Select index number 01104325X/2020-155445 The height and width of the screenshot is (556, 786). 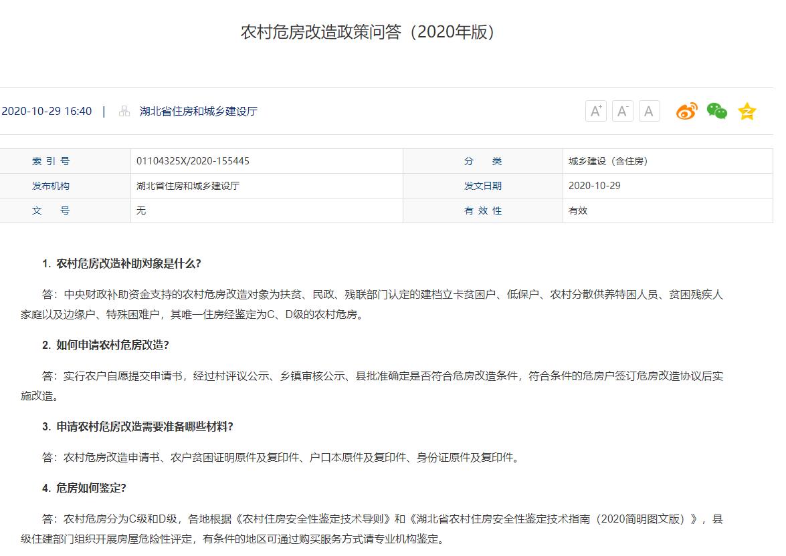pyautogui.click(x=193, y=161)
